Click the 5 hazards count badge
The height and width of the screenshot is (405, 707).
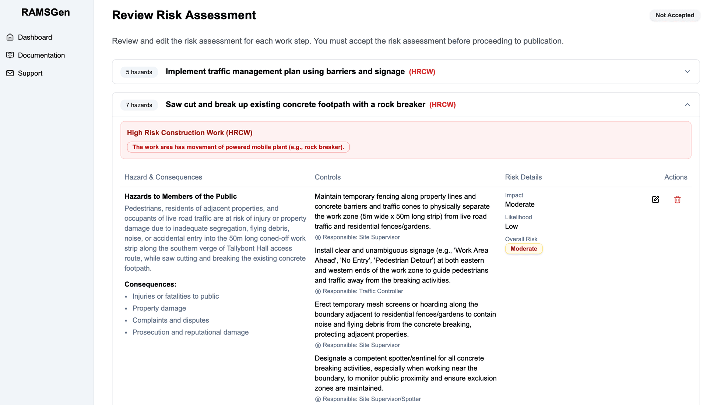pyautogui.click(x=139, y=72)
